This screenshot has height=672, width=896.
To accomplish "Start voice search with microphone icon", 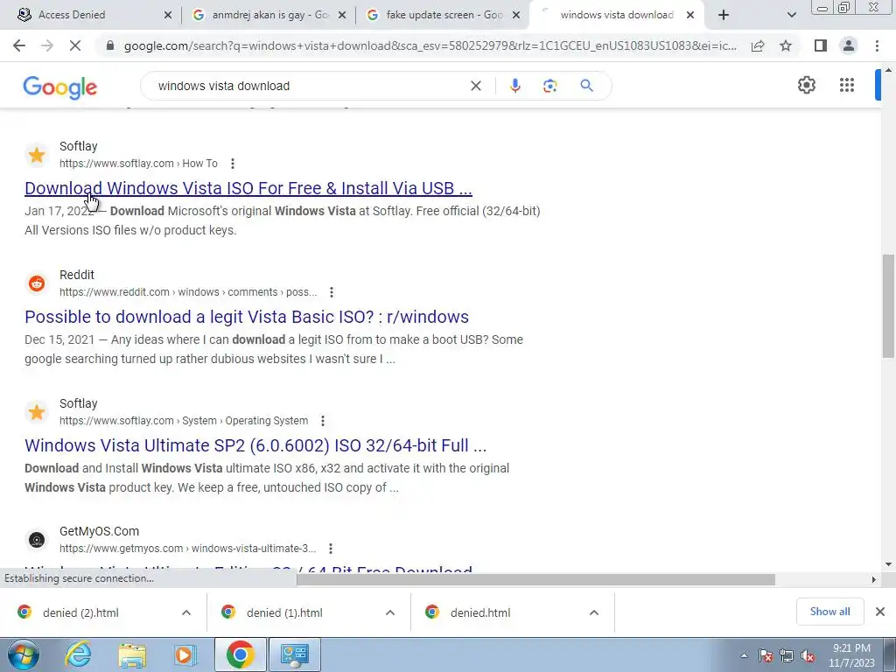I will pyautogui.click(x=514, y=86).
